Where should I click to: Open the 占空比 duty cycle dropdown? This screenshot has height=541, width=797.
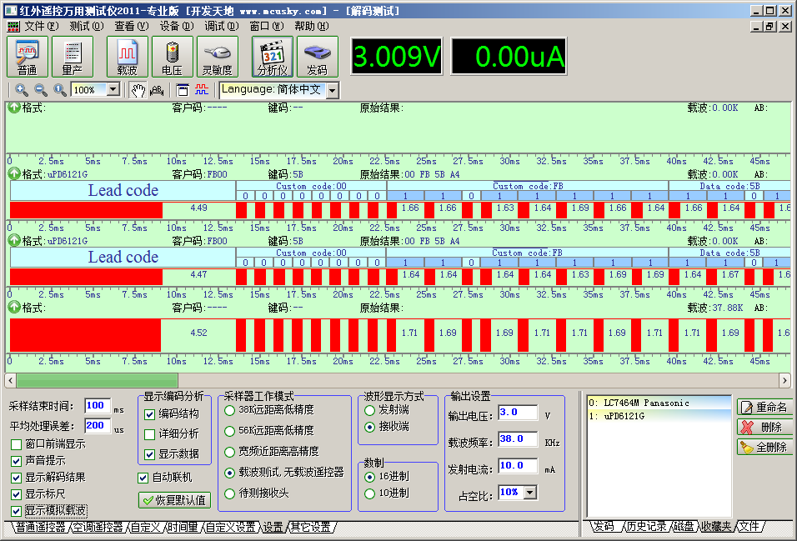[530, 493]
